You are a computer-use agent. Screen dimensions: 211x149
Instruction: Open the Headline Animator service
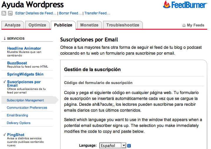point(24,48)
